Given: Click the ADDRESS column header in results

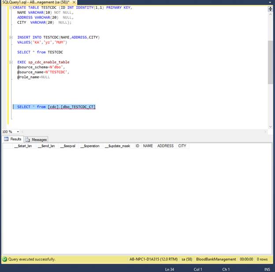Looking at the screenshot, I should click(165, 146).
